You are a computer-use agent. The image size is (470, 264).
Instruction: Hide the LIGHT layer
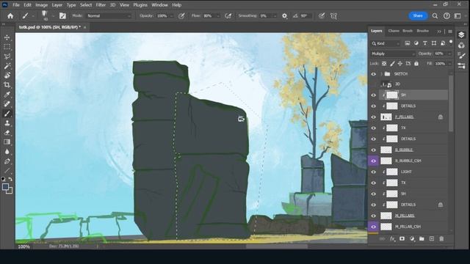[x=374, y=172]
